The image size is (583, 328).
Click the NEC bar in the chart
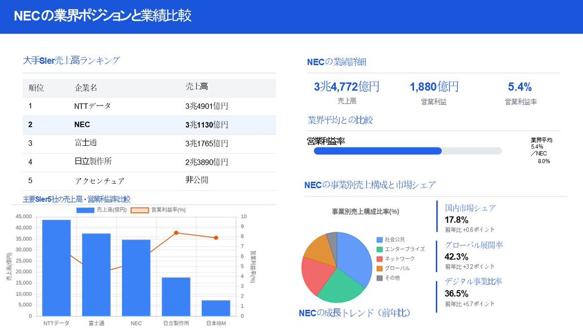pyautogui.click(x=136, y=277)
